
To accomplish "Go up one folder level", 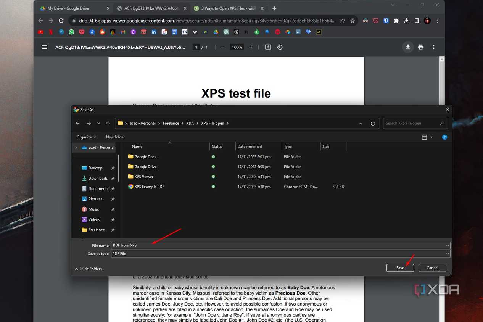I will [x=108, y=123].
